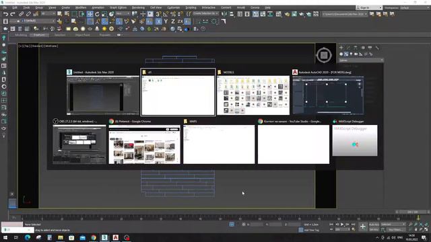
Task: Activate the Select and Link tool
Action: click(21, 13)
